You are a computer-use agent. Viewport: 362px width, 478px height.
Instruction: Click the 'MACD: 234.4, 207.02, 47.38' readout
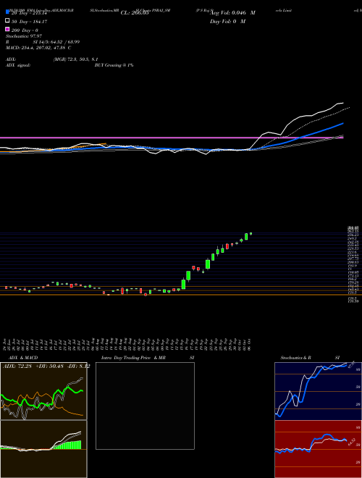38,48
